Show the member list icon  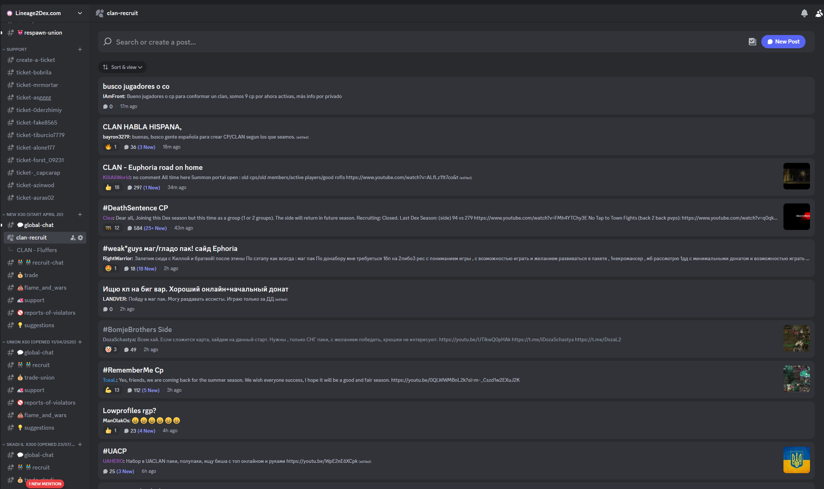point(819,13)
